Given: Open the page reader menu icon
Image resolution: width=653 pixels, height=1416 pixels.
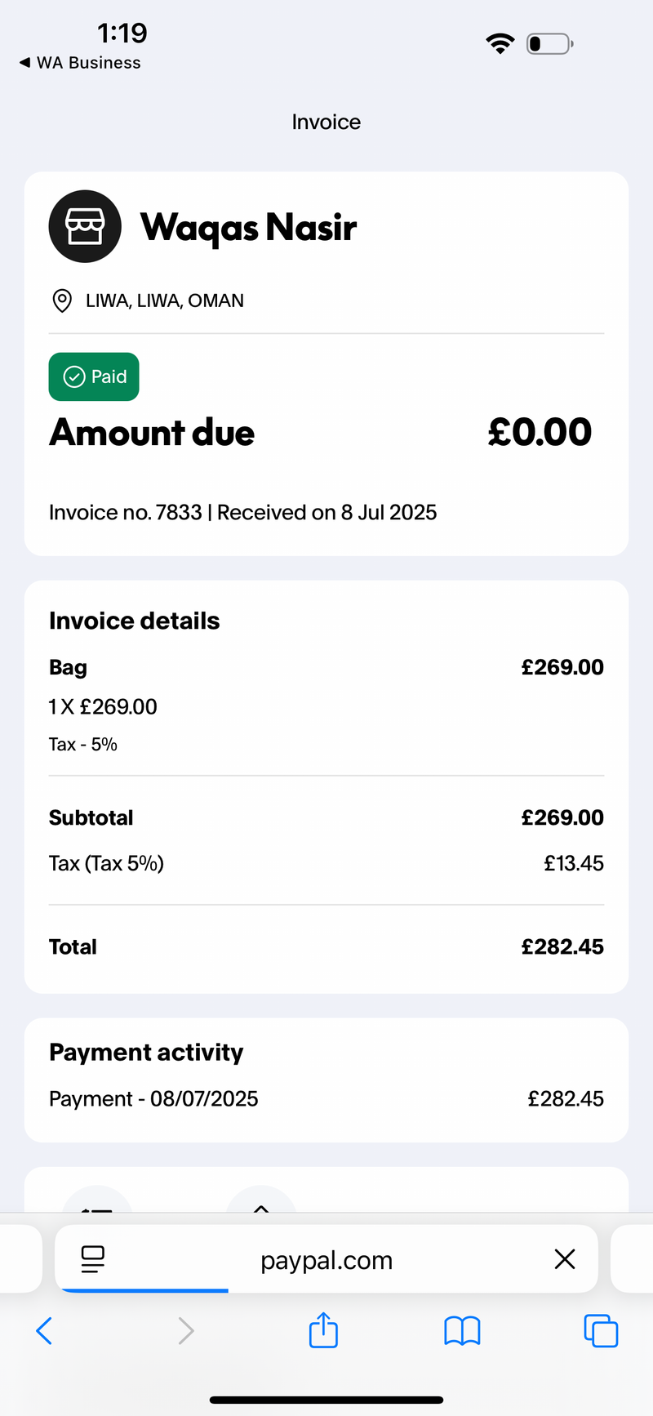Looking at the screenshot, I should pyautogui.click(x=93, y=1259).
